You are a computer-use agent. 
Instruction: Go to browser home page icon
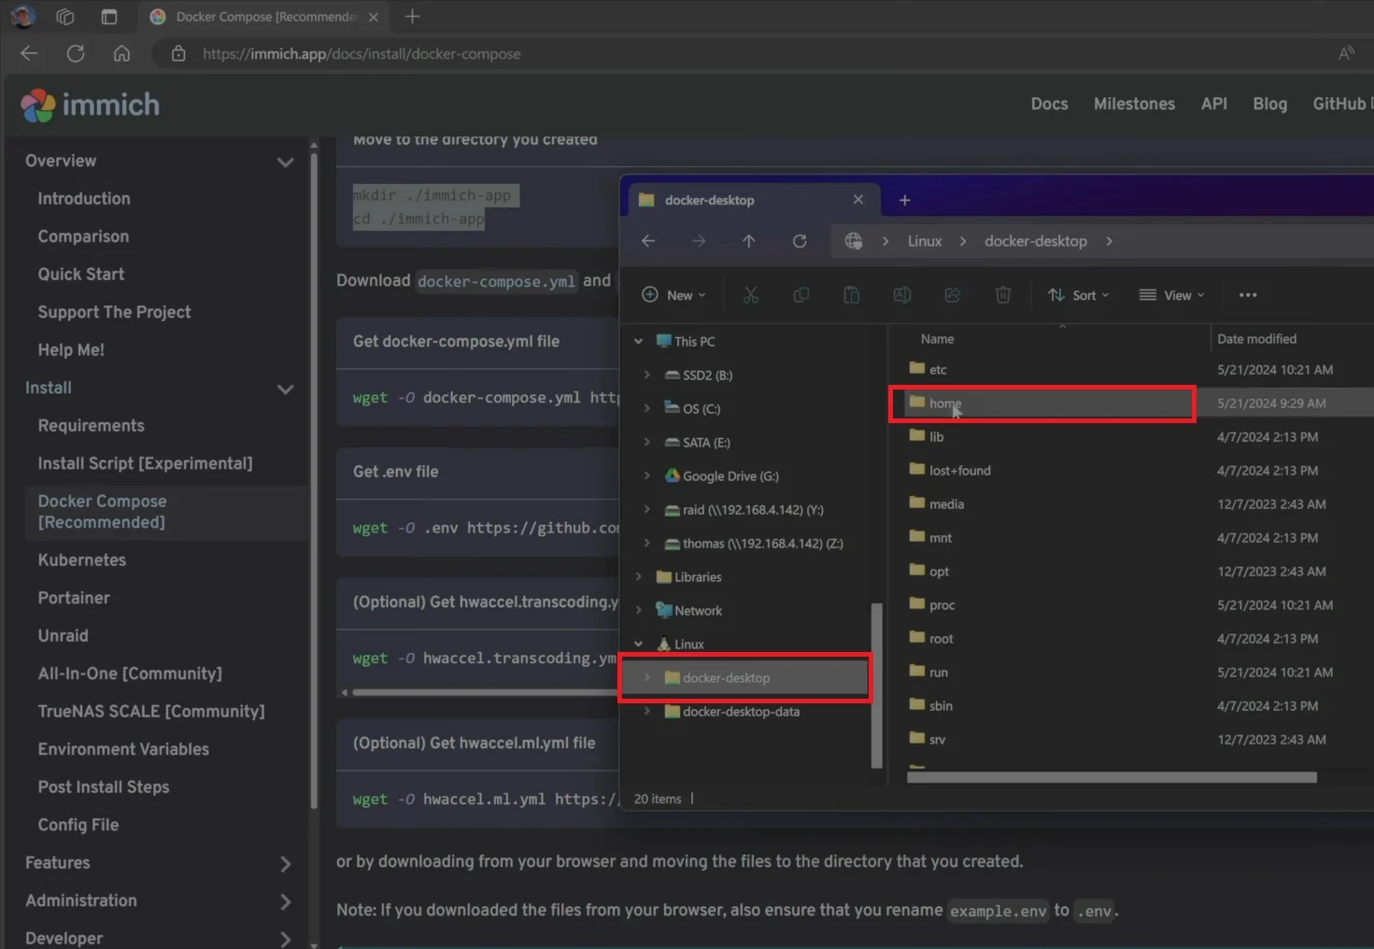tap(121, 53)
